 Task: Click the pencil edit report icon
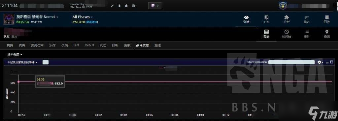[112, 6]
